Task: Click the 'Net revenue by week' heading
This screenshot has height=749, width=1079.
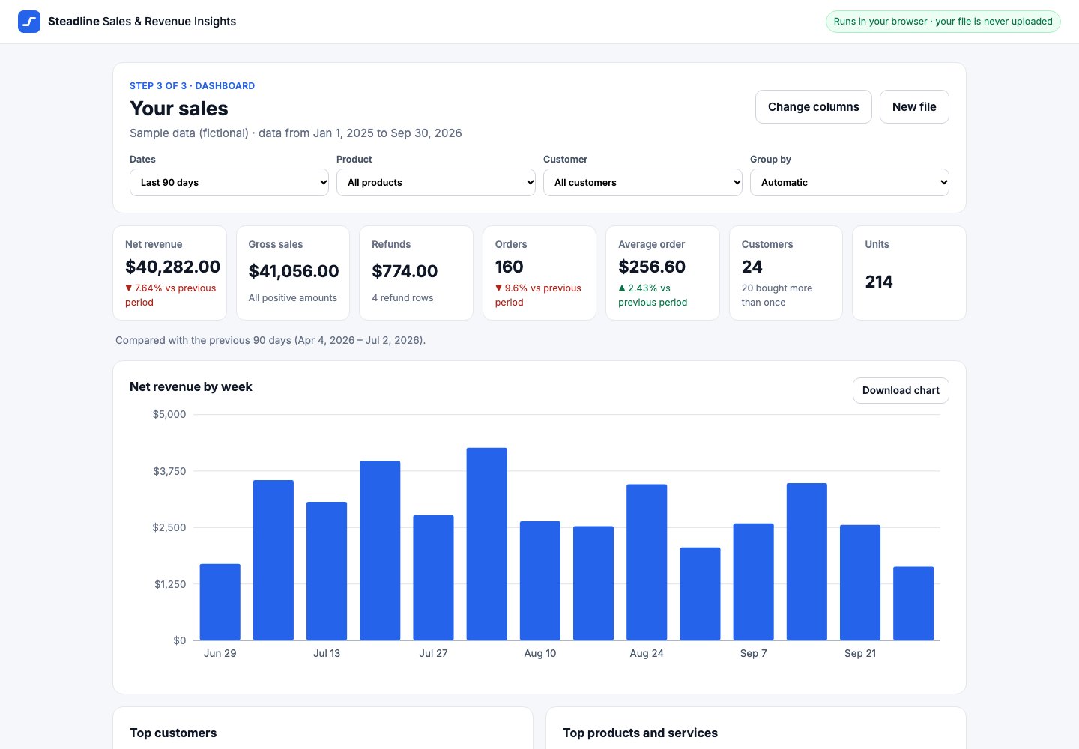Action: [x=191, y=386]
